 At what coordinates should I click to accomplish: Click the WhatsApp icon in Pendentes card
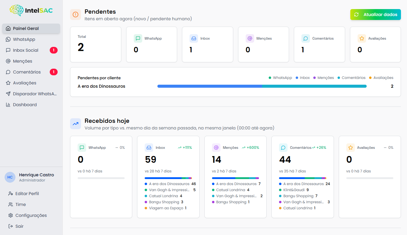138,38
